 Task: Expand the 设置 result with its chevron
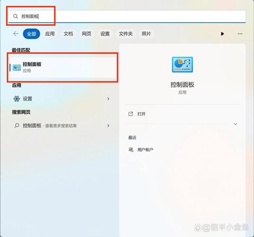[108, 99]
